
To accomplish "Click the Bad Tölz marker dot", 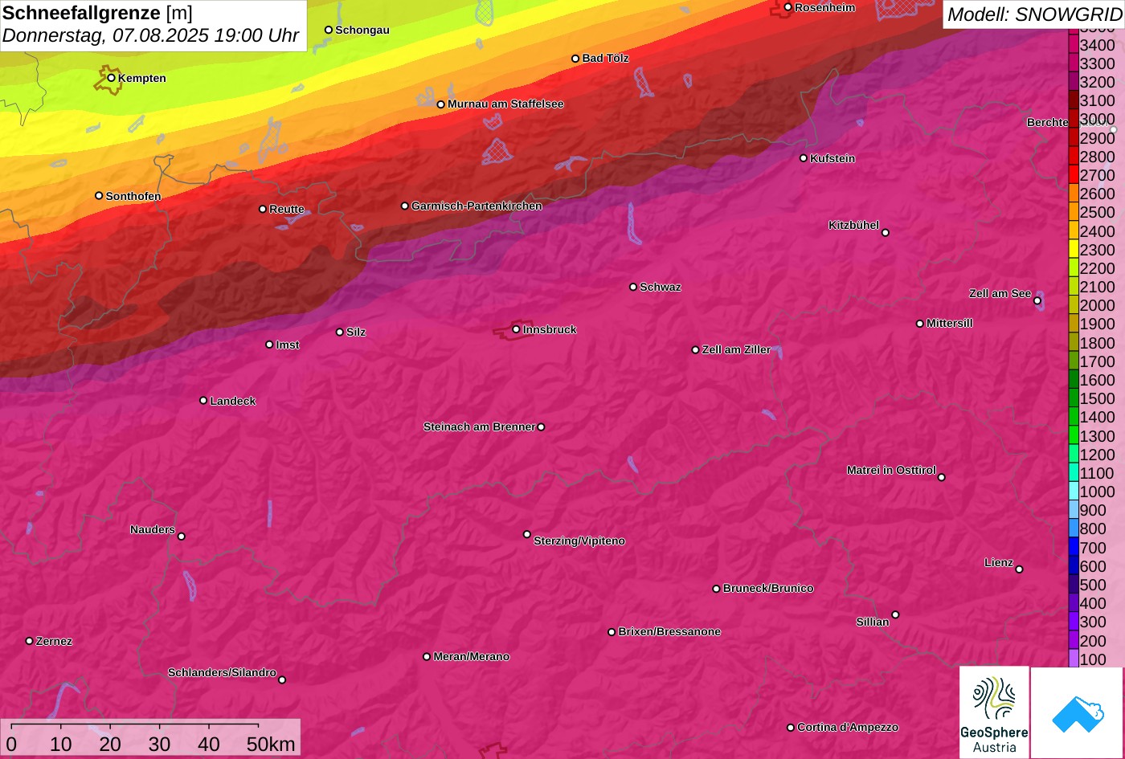I will pyautogui.click(x=575, y=59).
